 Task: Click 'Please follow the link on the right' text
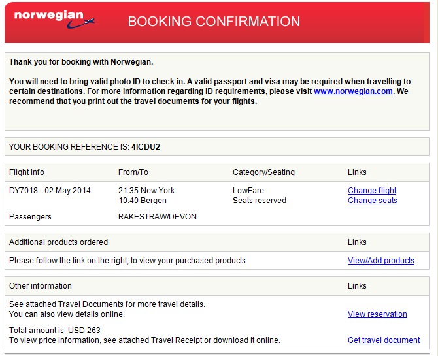click(127, 261)
